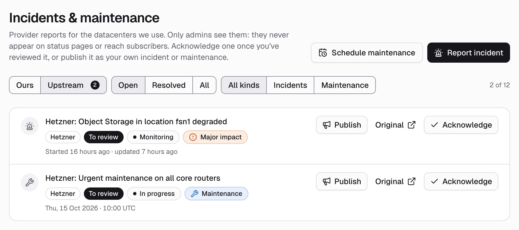The height and width of the screenshot is (230, 519).
Task: Click the Monitoring status badge
Action: coord(153,137)
